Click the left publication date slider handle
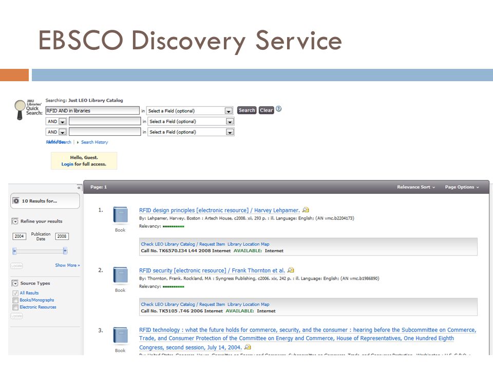The image size is (493, 370). click(x=14, y=251)
